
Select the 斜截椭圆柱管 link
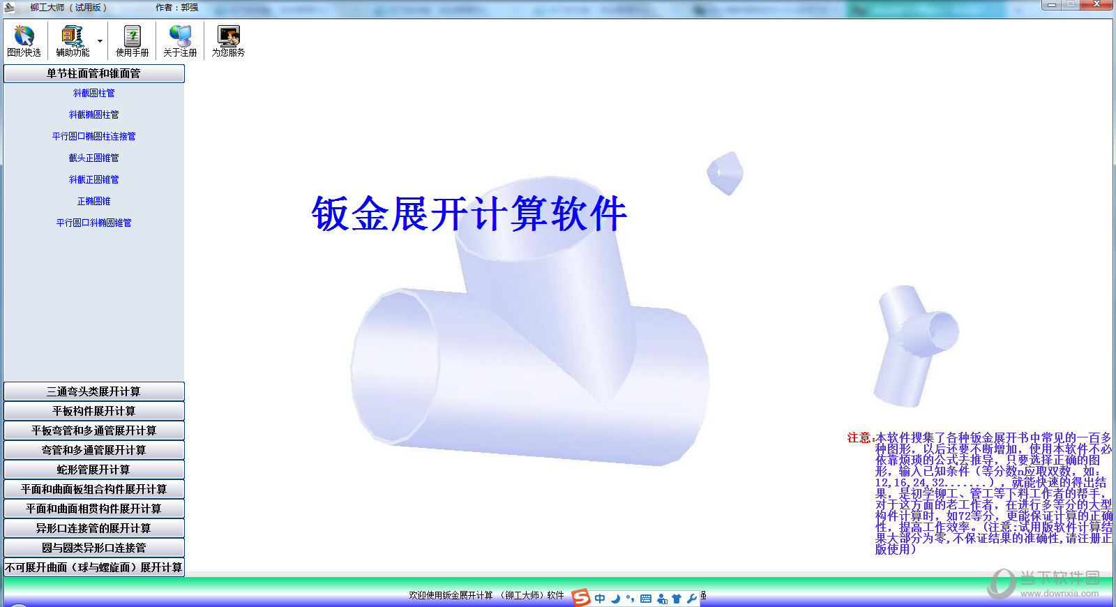tap(93, 114)
